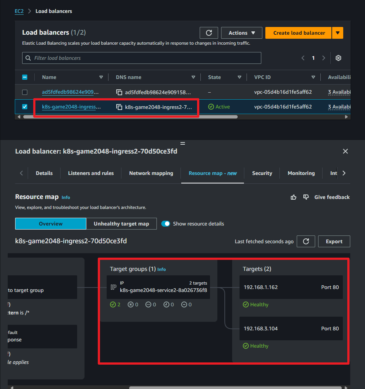Go to previous page of load balancers
Viewport: 365px width, 389px height.
click(x=303, y=58)
